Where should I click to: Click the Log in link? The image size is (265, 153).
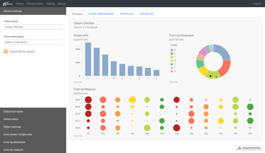(257, 3)
